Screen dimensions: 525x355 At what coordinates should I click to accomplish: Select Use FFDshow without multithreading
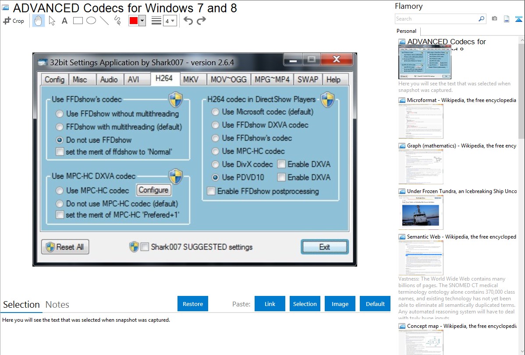click(60, 114)
